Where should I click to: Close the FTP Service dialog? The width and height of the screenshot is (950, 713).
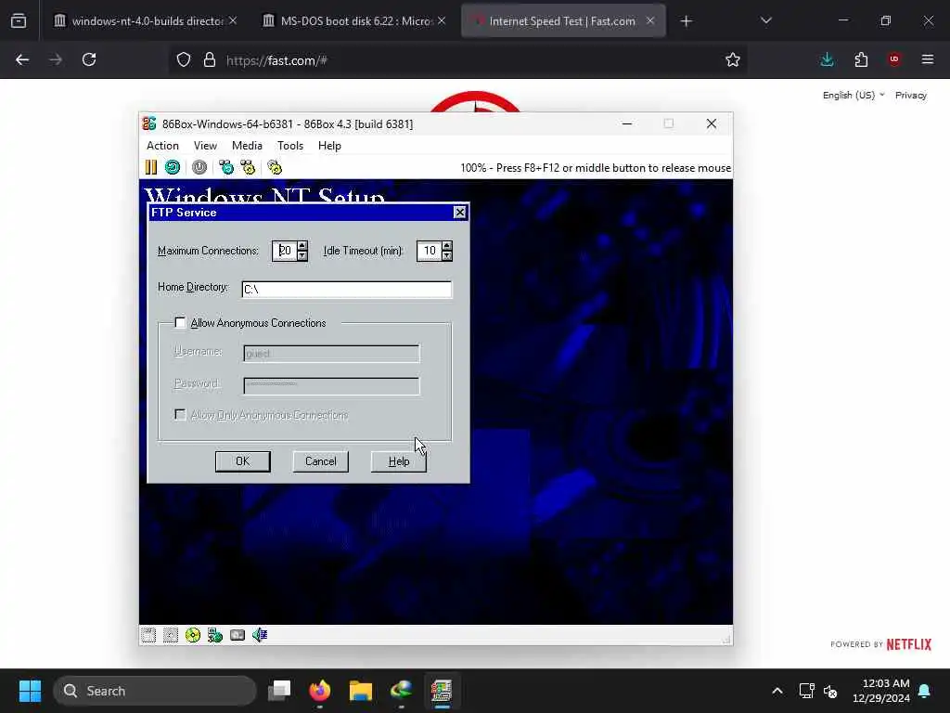pyautogui.click(x=460, y=213)
